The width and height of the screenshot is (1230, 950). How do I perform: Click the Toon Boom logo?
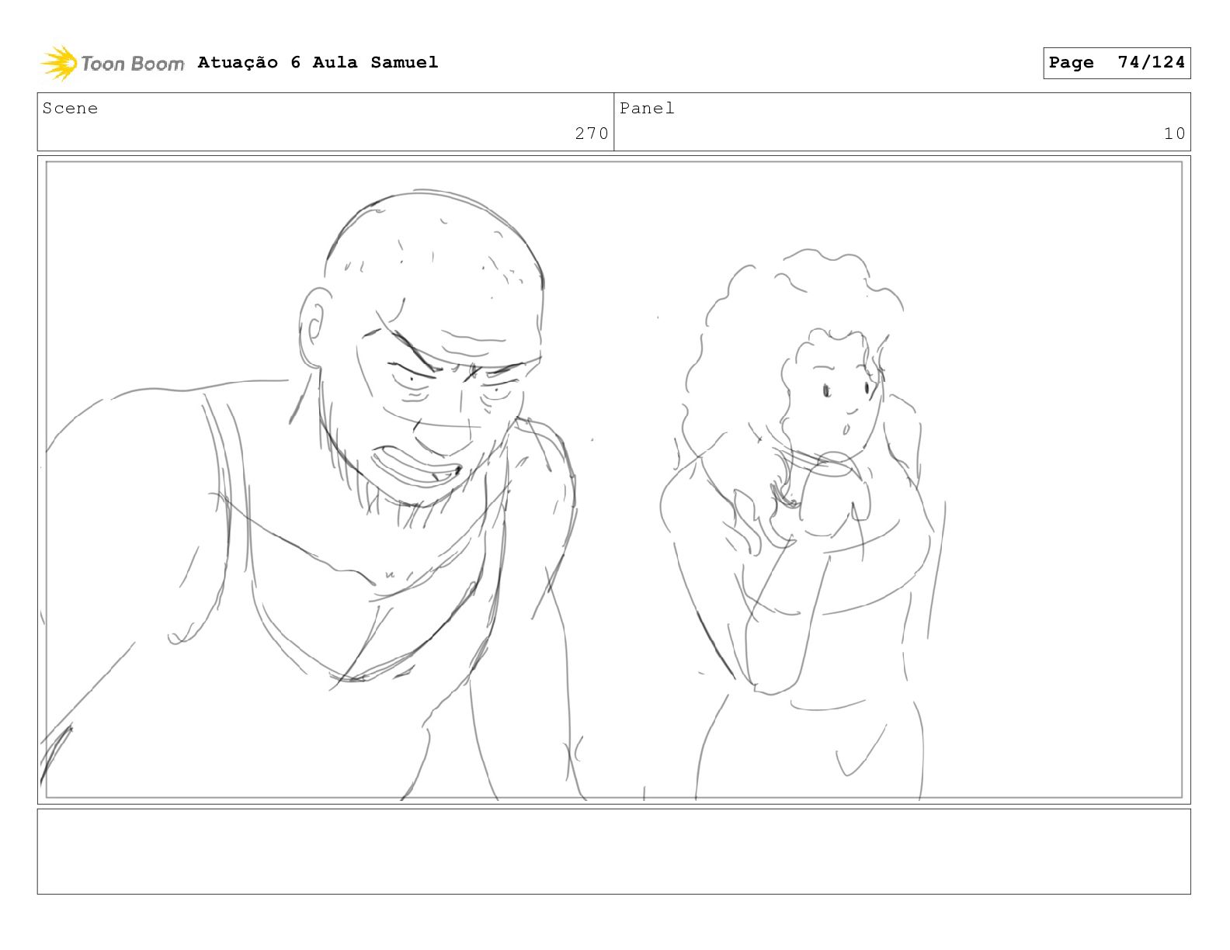[x=113, y=63]
